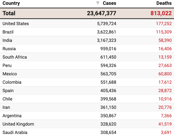Screen dimensions: 174x136
Task: Click the sort arrow beside Cases header
Action: 98,3
